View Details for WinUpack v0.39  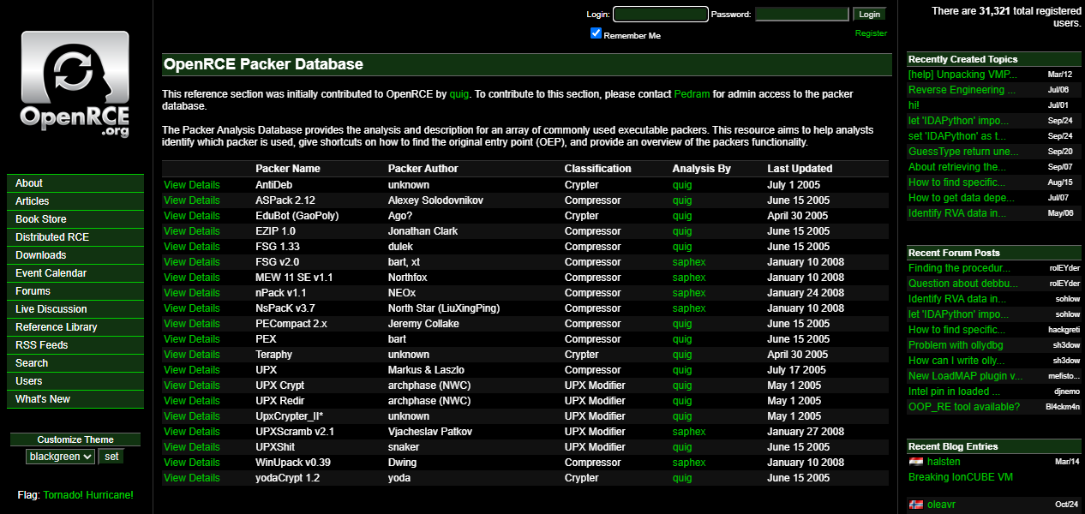pyautogui.click(x=192, y=463)
